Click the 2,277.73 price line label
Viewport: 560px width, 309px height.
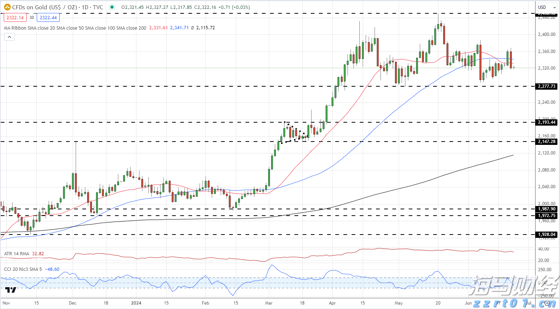tap(547, 86)
